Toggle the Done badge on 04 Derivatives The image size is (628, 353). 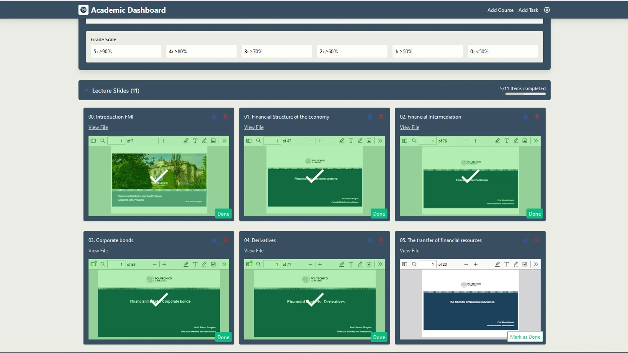coord(378,337)
